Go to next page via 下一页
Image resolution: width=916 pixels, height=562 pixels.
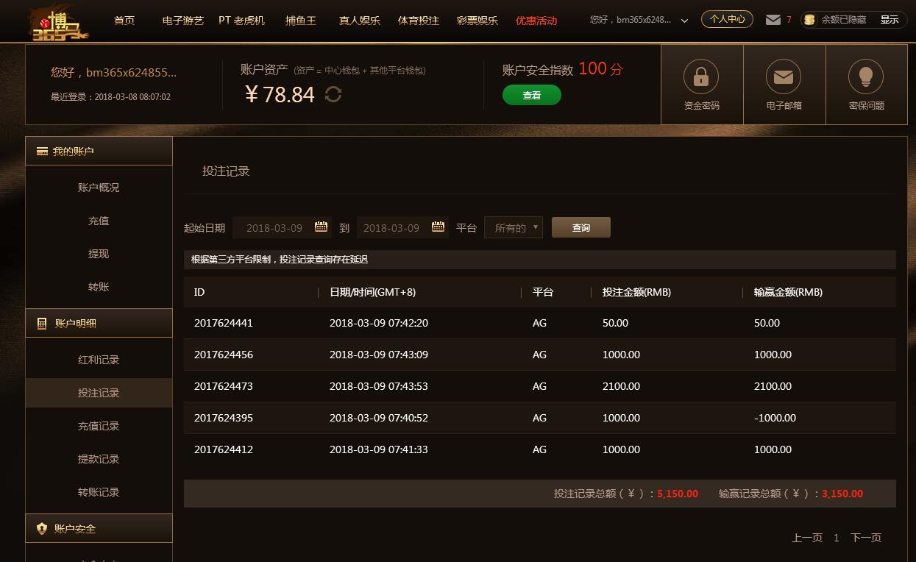(x=865, y=538)
